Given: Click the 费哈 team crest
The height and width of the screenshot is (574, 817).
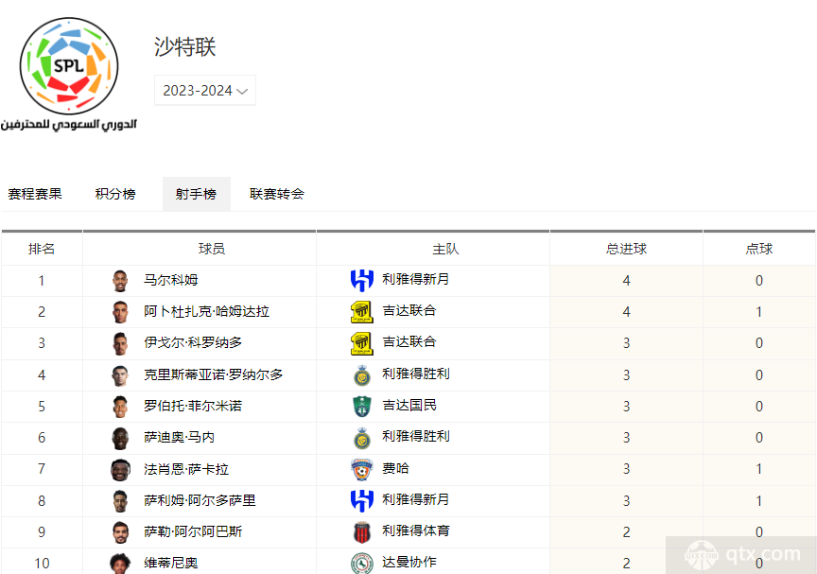Looking at the screenshot, I should tap(361, 469).
